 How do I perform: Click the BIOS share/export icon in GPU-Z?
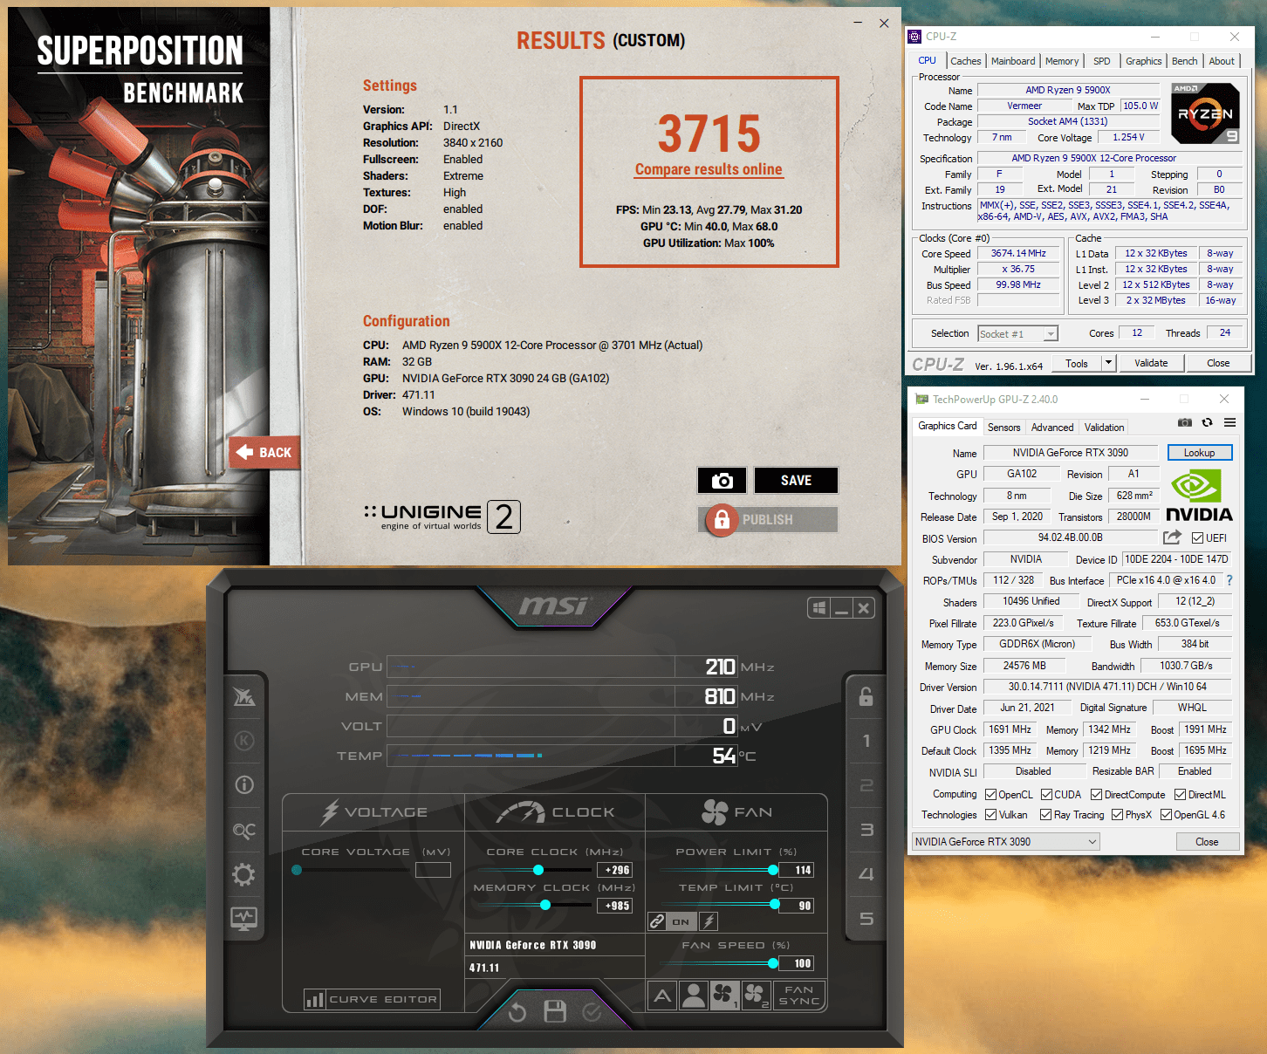click(x=1172, y=537)
